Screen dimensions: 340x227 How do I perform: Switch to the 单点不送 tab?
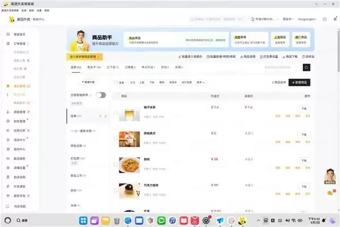tap(148, 68)
